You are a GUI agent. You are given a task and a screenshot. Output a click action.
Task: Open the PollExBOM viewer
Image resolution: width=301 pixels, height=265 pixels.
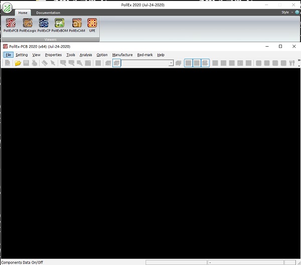pos(60,25)
